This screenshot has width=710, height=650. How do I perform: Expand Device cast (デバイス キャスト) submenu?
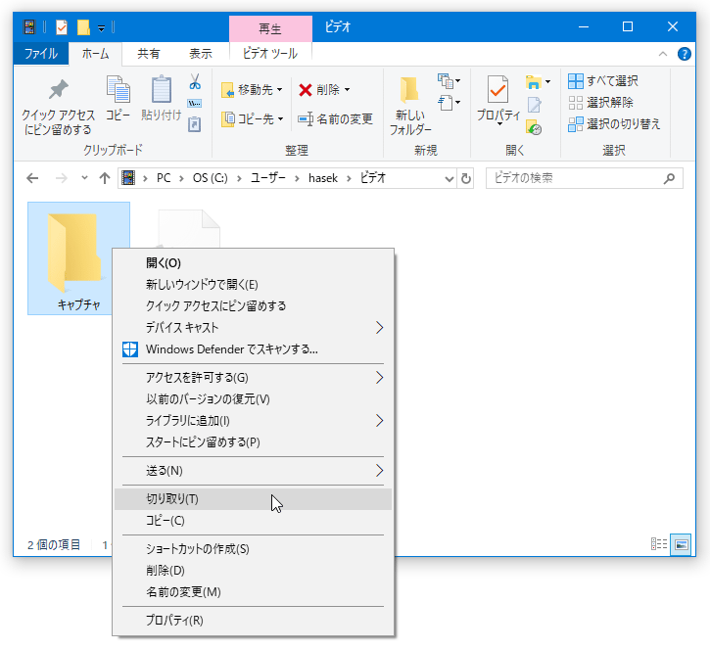pos(253,327)
